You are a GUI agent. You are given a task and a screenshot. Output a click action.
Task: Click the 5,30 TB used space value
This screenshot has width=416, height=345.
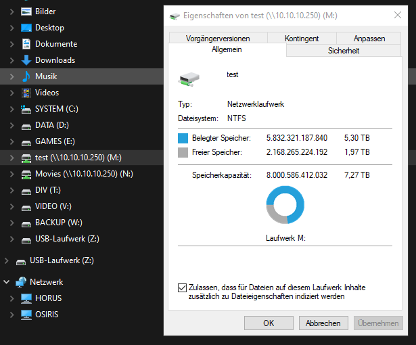point(357,138)
